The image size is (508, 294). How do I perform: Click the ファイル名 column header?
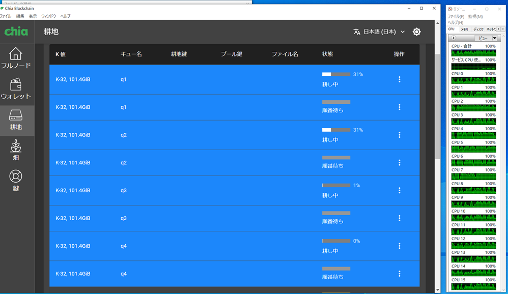285,54
